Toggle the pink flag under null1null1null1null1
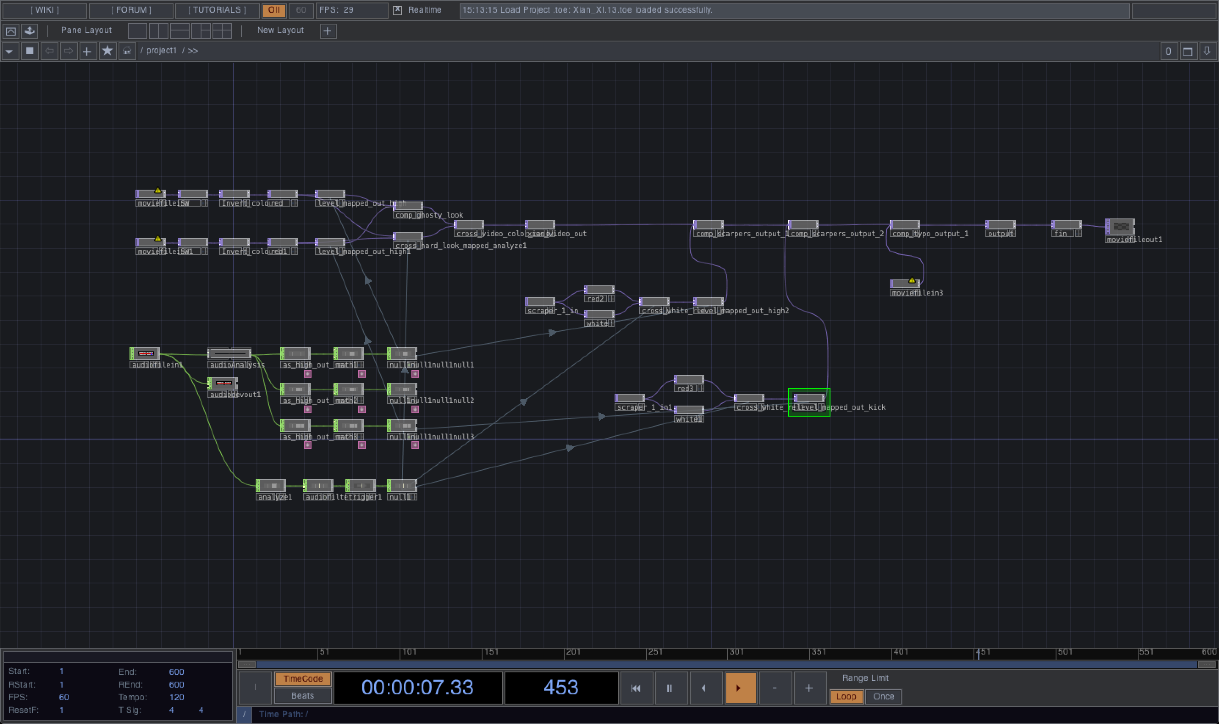Image resolution: width=1219 pixels, height=724 pixels. (415, 374)
